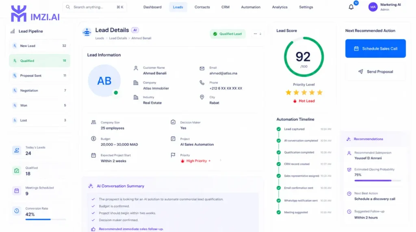Click the High Priority label
The width and height of the screenshot is (416, 232).
click(x=196, y=161)
